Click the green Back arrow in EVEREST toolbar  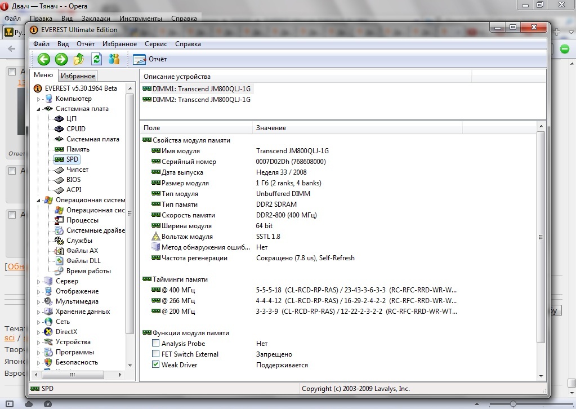44,59
